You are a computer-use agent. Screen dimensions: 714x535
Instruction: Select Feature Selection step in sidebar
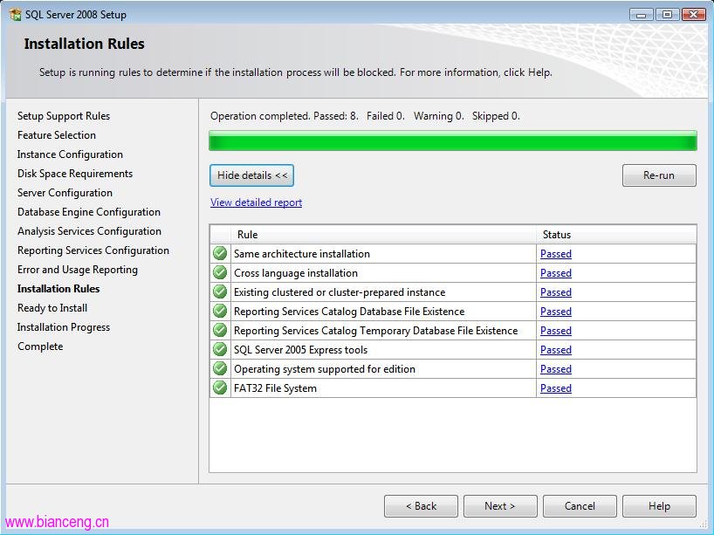57,135
